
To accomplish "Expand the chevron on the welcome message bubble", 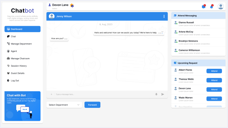I will coord(162,32).
